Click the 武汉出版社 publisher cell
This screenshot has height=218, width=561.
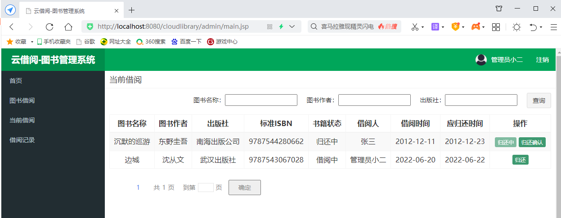click(x=218, y=160)
